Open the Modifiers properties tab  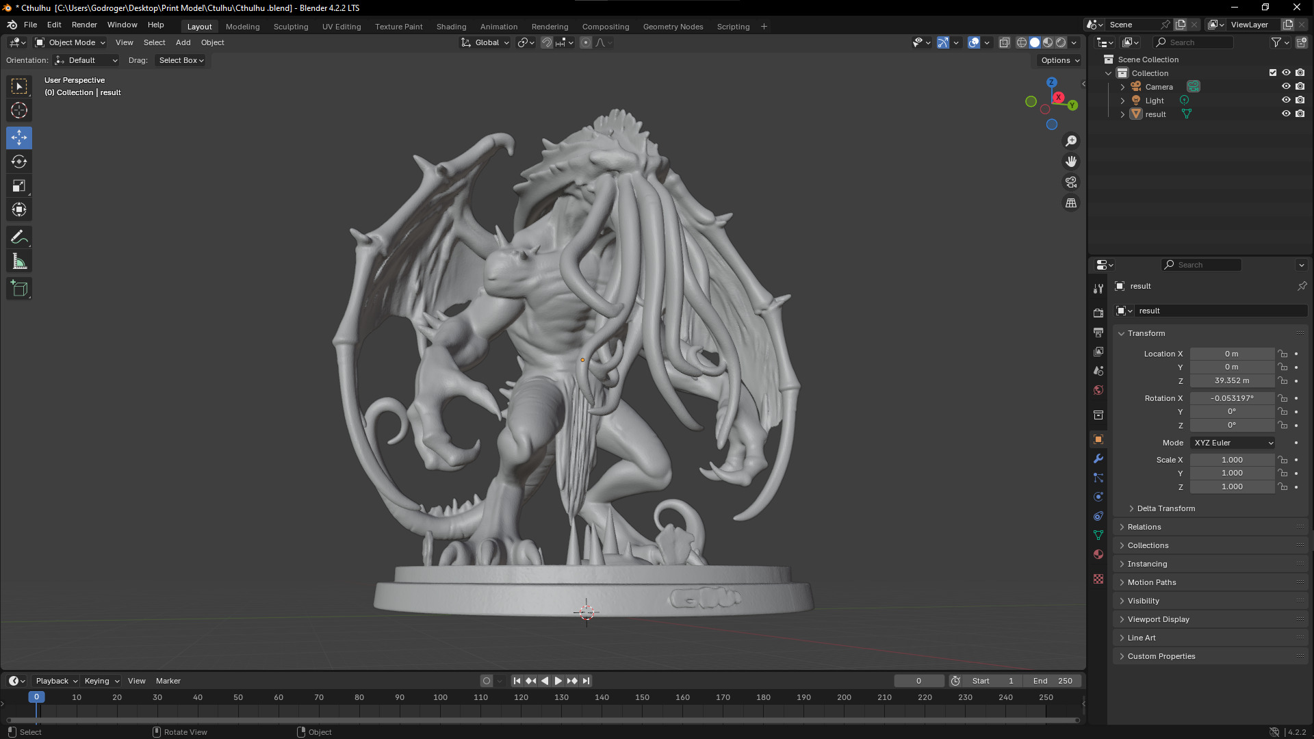point(1098,458)
